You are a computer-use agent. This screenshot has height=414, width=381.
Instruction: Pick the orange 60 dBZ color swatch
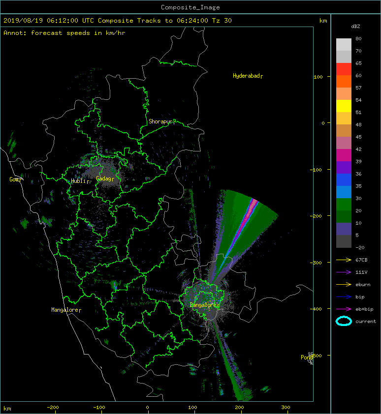344,81
